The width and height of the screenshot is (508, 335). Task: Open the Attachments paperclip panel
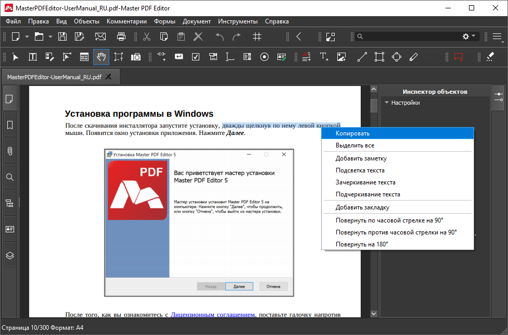9,151
